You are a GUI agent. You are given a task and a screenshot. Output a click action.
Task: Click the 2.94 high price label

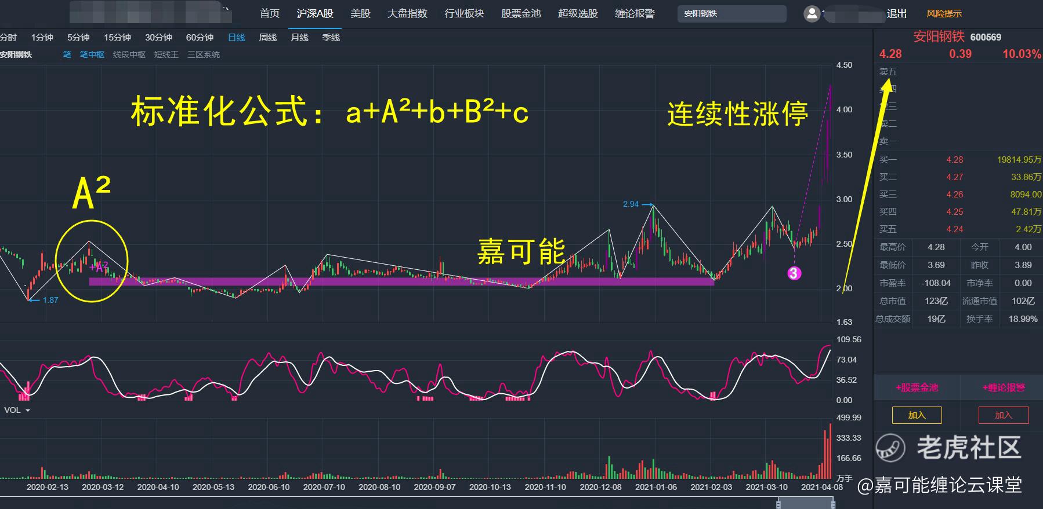(631, 204)
